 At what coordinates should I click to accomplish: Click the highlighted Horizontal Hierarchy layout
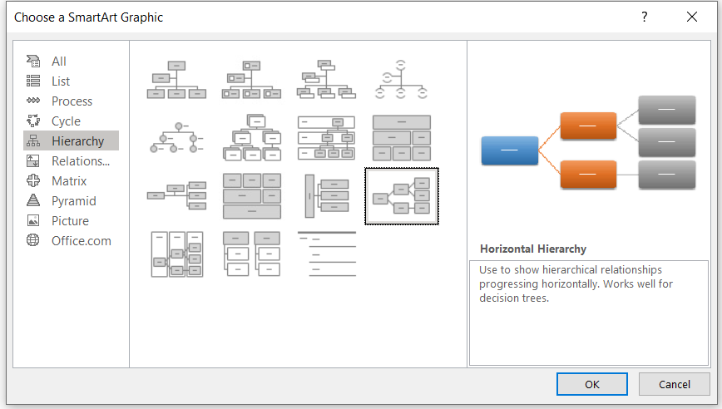[x=402, y=196]
